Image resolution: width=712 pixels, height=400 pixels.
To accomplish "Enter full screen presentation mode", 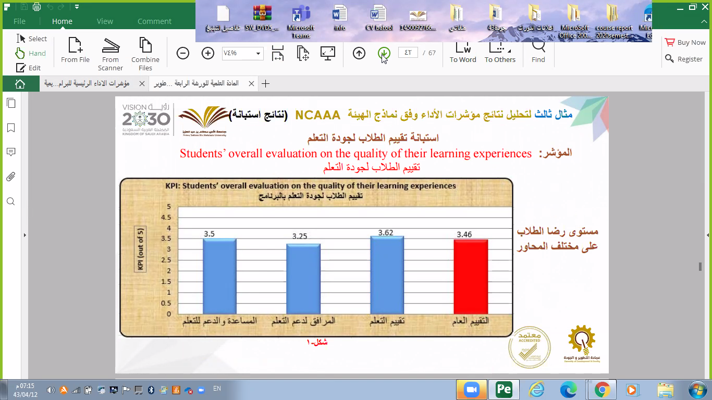I will [x=328, y=53].
